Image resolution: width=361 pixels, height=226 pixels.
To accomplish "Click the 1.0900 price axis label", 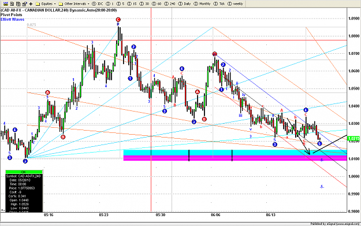I will [354, 18].
